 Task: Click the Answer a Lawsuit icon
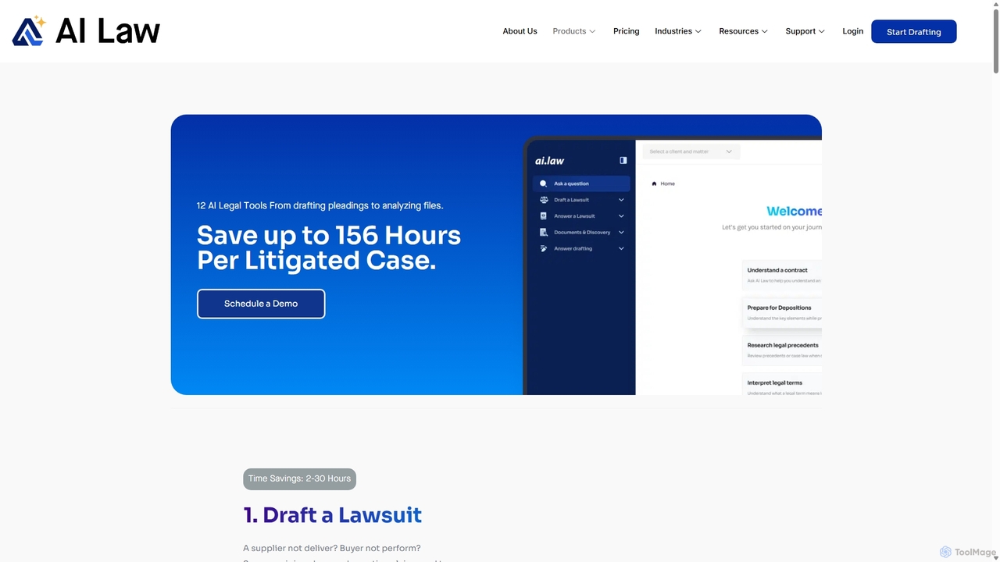(x=544, y=215)
